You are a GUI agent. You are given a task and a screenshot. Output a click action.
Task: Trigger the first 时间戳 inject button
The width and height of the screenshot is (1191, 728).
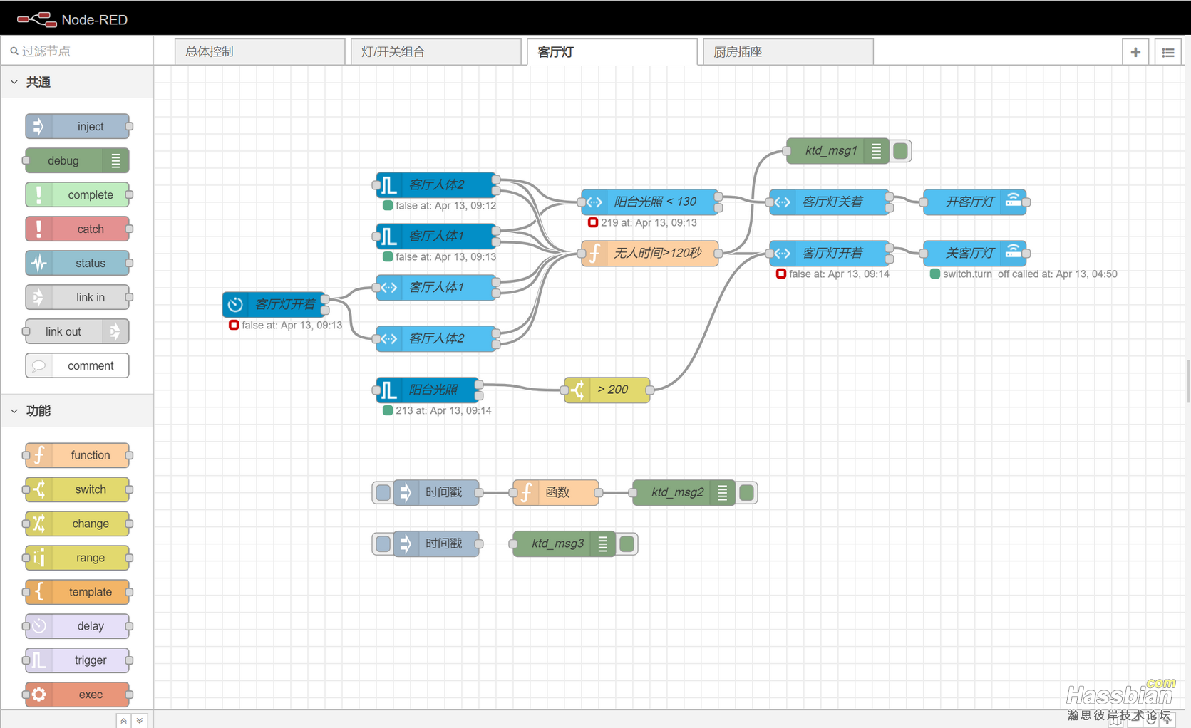(383, 492)
